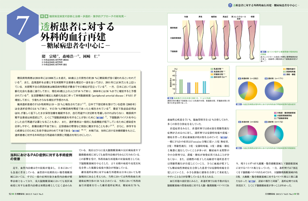Click the cyan bar in the survival bar chart
Screen dimensions: 308x201
[204, 87]
